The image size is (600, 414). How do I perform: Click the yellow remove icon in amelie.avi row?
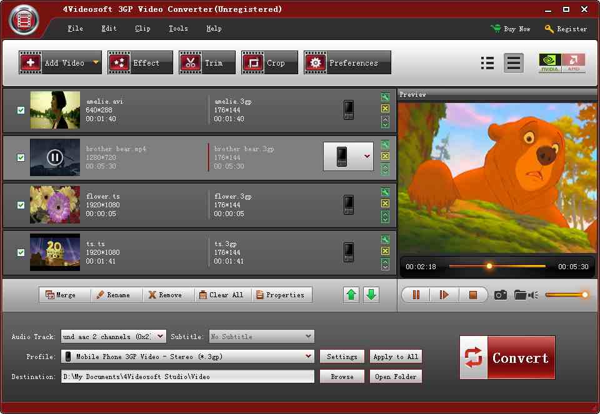click(386, 109)
